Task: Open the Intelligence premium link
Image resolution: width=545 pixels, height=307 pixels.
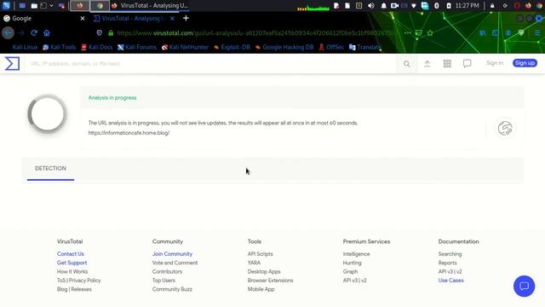Action: [356, 254]
